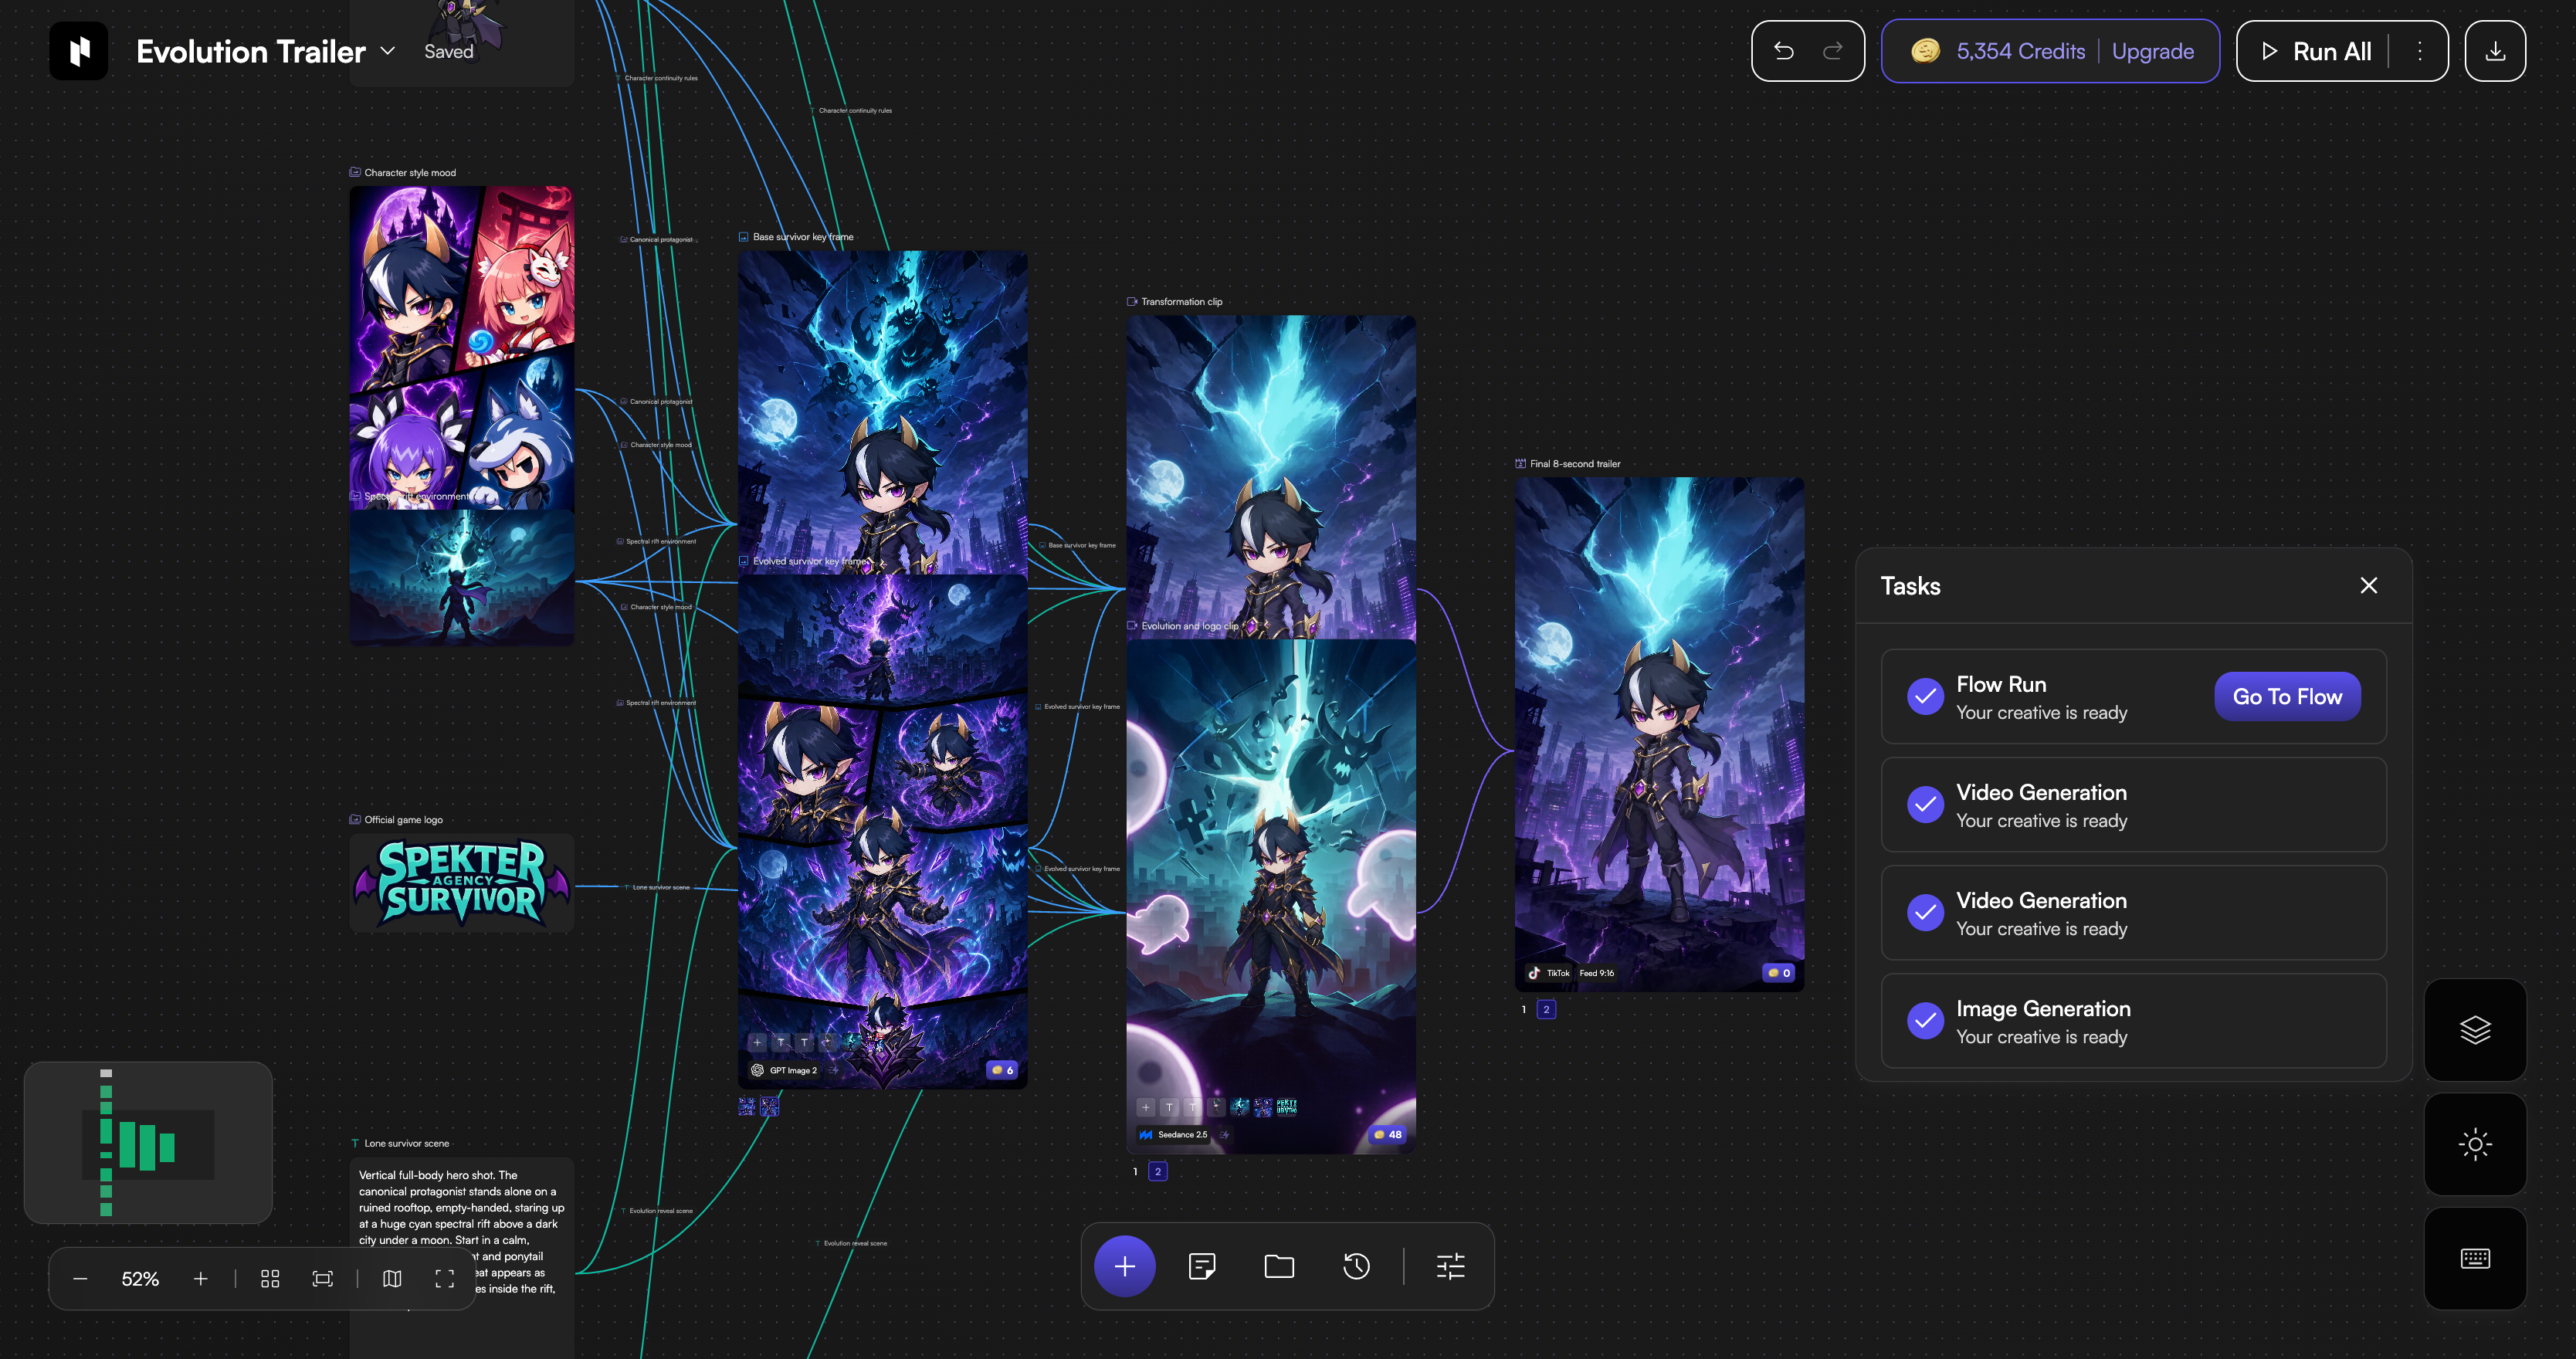Undo the last action
This screenshot has height=1359, width=2576.
coord(1784,51)
